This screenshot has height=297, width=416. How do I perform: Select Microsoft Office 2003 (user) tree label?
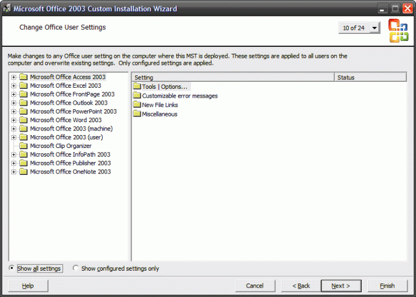click(67, 137)
